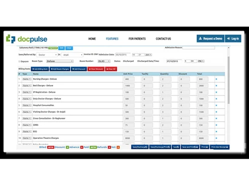Toggle the Daycare checkbox
Screen dimensions: 249x186
click(19, 62)
